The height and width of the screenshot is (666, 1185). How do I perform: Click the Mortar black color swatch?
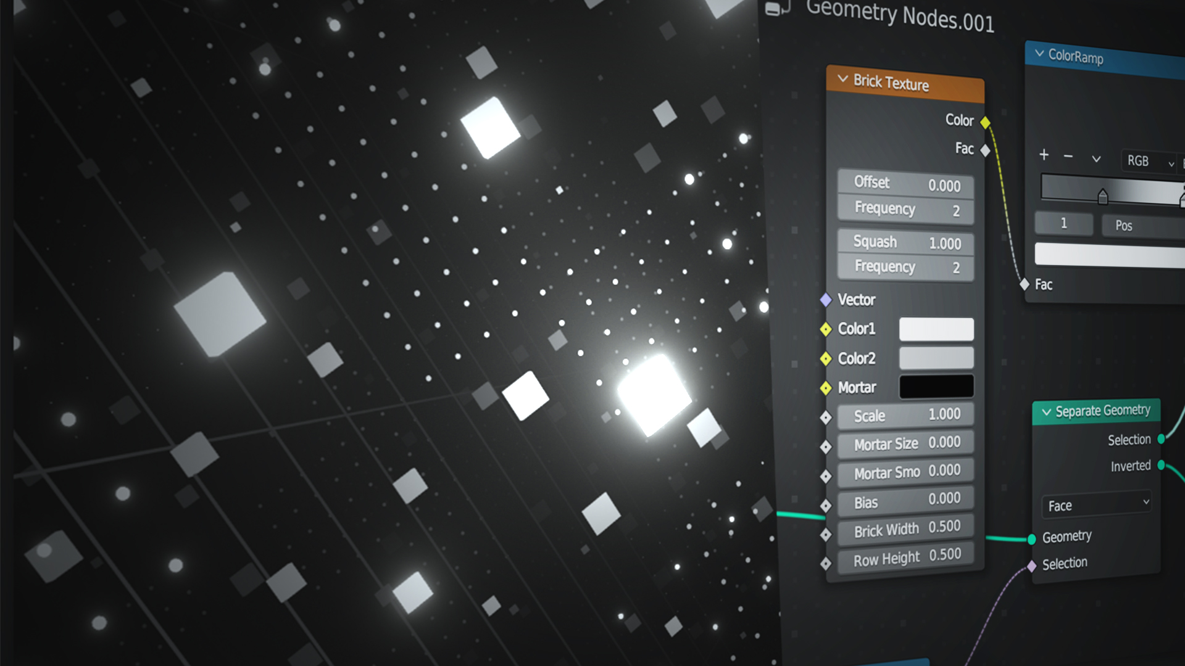(x=936, y=386)
